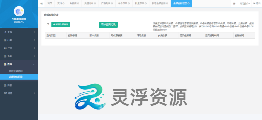Expand the 产品 sidebar menu chevron
This screenshot has width=262, height=120.
(x=34, y=48)
